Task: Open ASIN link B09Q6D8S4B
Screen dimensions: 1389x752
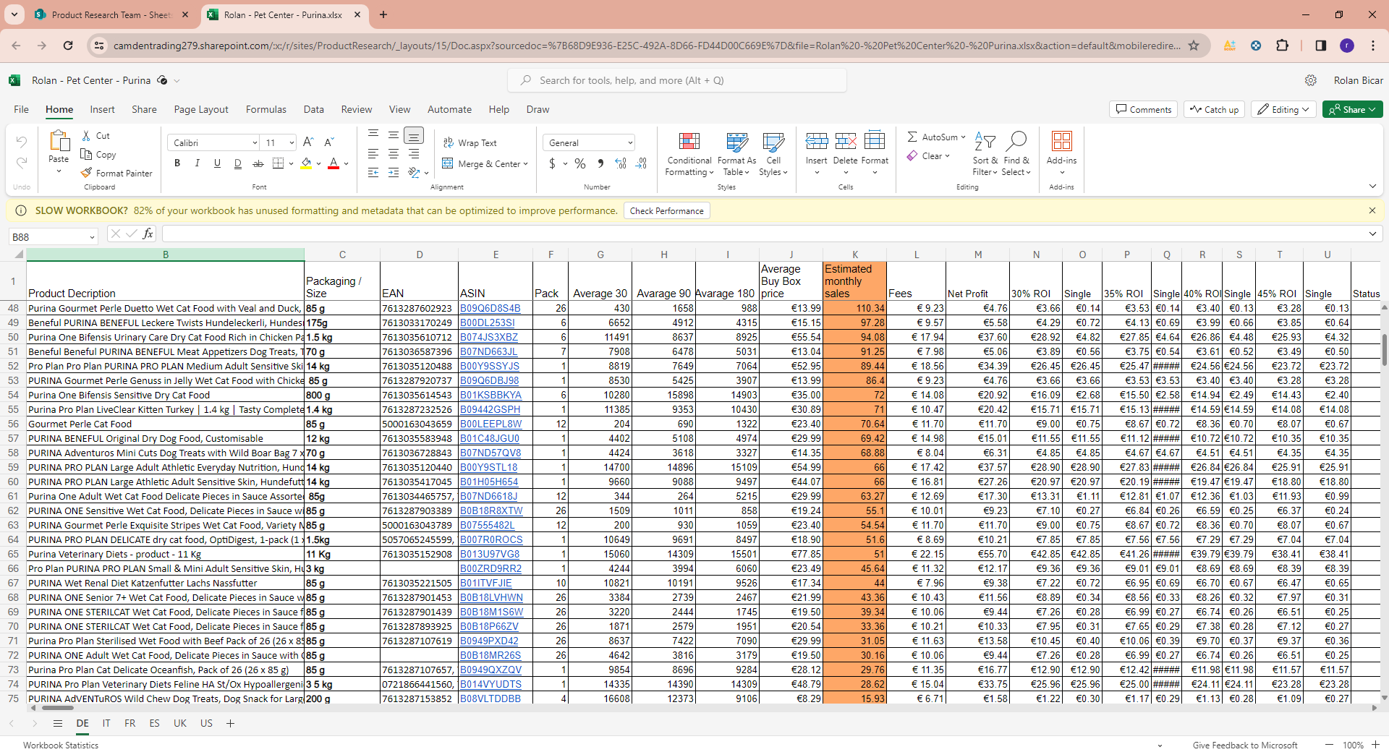Action: click(490, 308)
